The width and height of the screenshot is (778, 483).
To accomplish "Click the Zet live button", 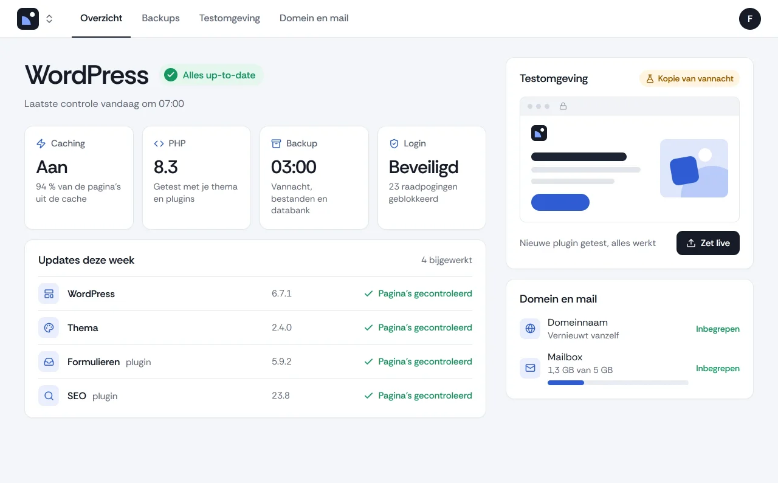I will 708,243.
